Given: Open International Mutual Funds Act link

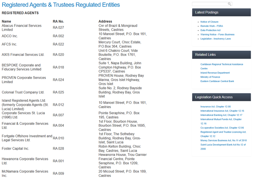Looking at the screenshot, I should 221,121.
